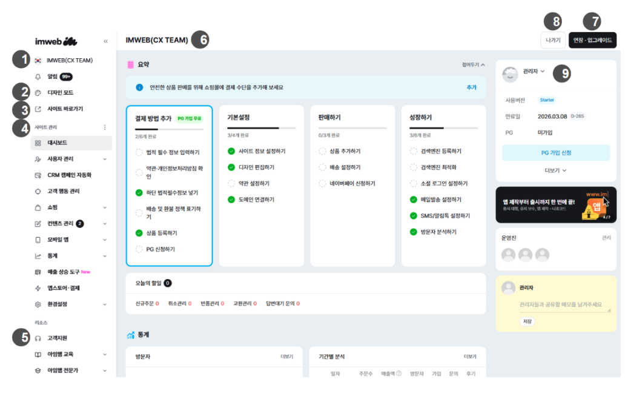Expand 사용자 관리 submenu chevron

point(105,160)
